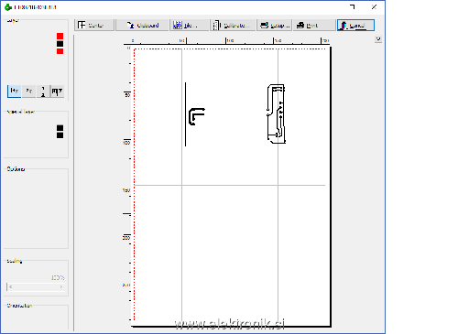
Task: Click the PCB layout drawing in the preview
Action: [277, 113]
